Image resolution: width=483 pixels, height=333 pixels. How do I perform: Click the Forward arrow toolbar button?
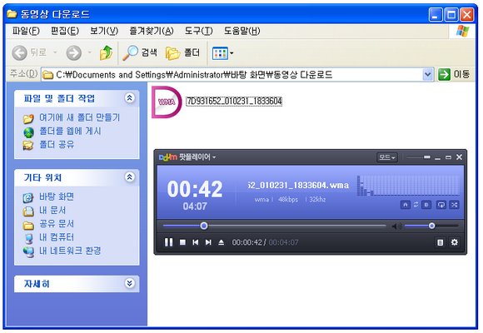[74, 52]
